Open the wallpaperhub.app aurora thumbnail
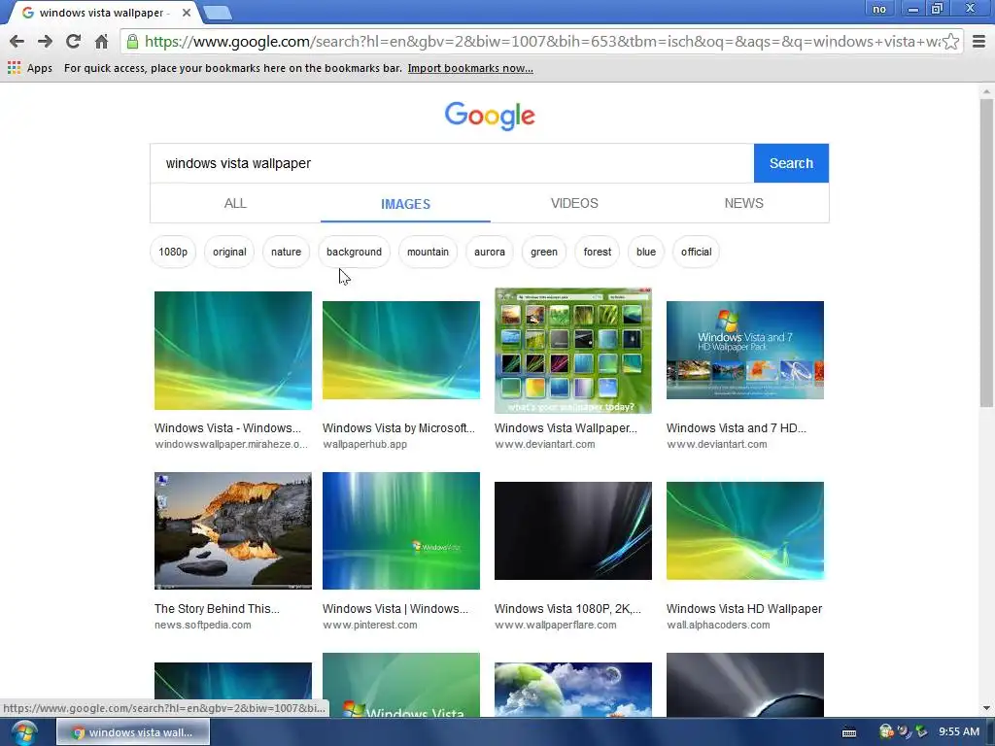995x746 pixels. pos(401,350)
